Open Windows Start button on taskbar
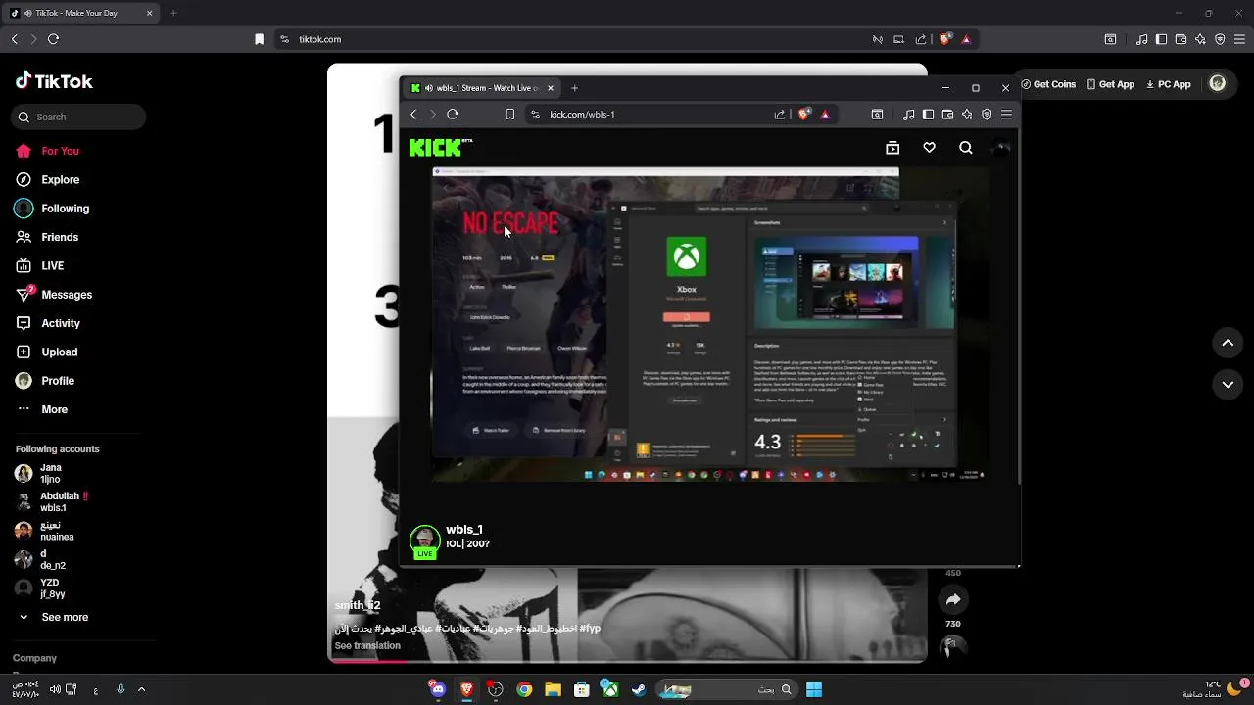Image resolution: width=1254 pixels, height=705 pixels. pyautogui.click(x=814, y=689)
